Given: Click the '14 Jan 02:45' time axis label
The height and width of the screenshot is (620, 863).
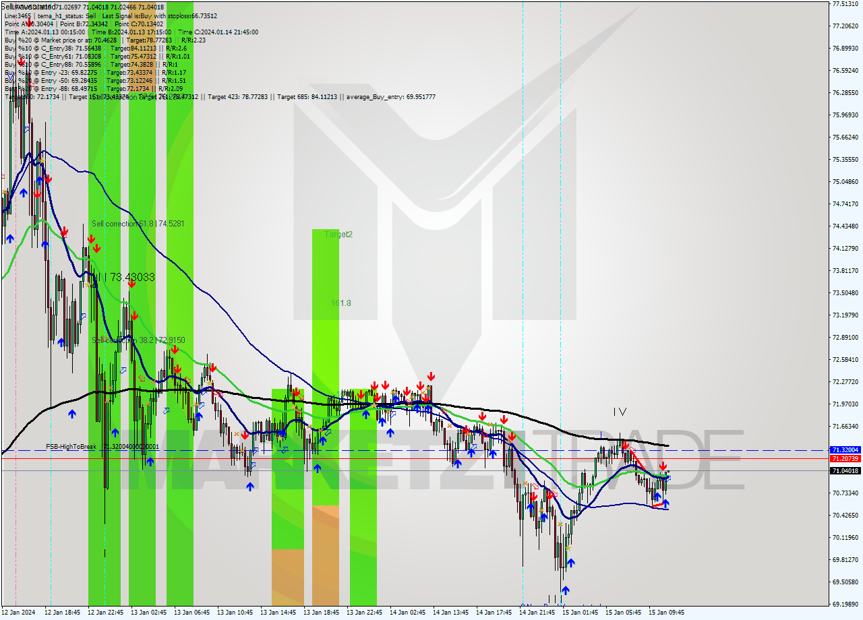Looking at the screenshot, I should [x=408, y=613].
